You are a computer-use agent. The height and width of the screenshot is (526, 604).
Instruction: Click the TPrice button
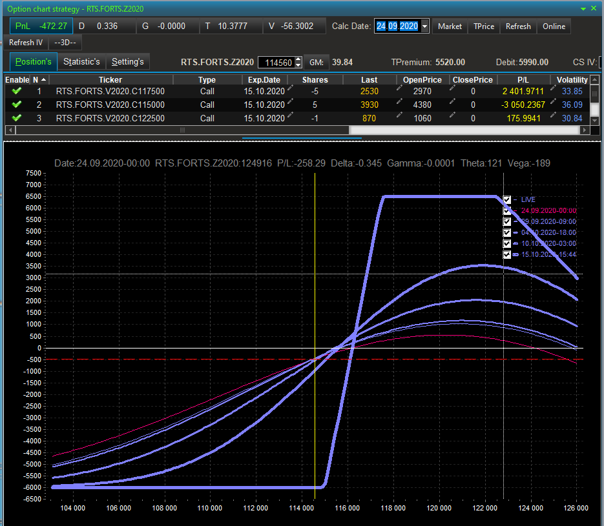click(484, 26)
